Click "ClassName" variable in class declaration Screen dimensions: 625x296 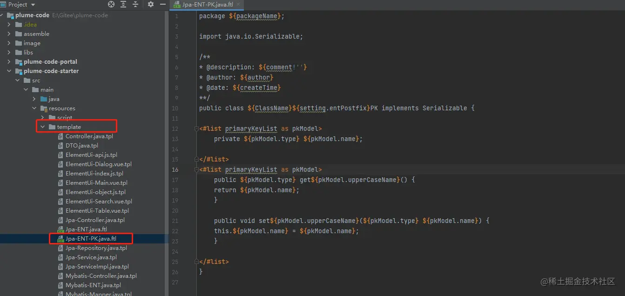pyautogui.click(x=272, y=108)
